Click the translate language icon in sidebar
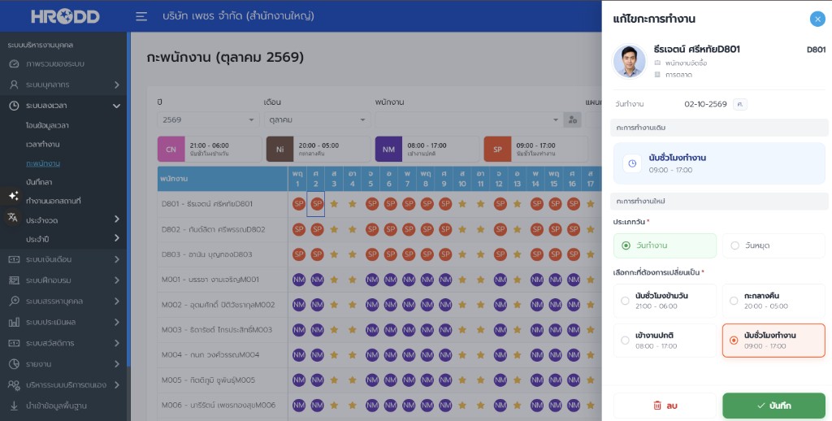This screenshot has width=832, height=421. 13,217
